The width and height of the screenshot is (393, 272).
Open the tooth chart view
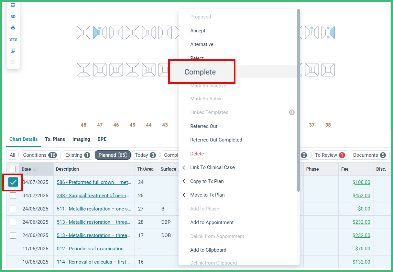pos(13,5)
